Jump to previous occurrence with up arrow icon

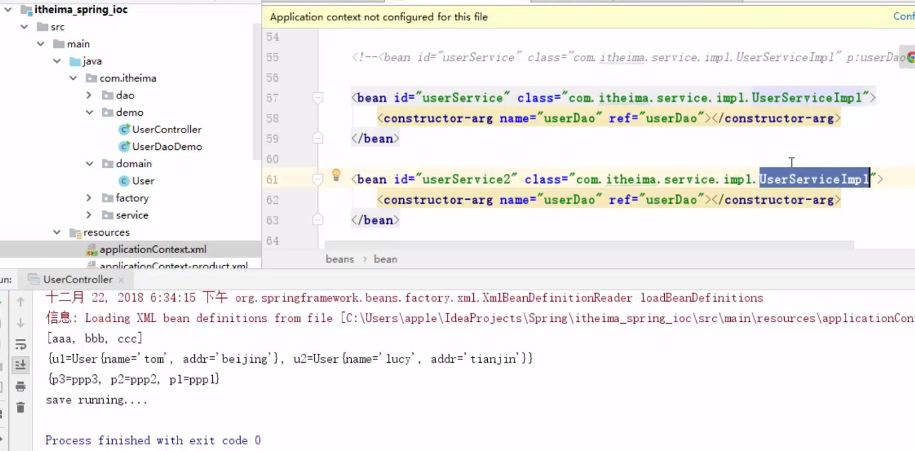20,302
